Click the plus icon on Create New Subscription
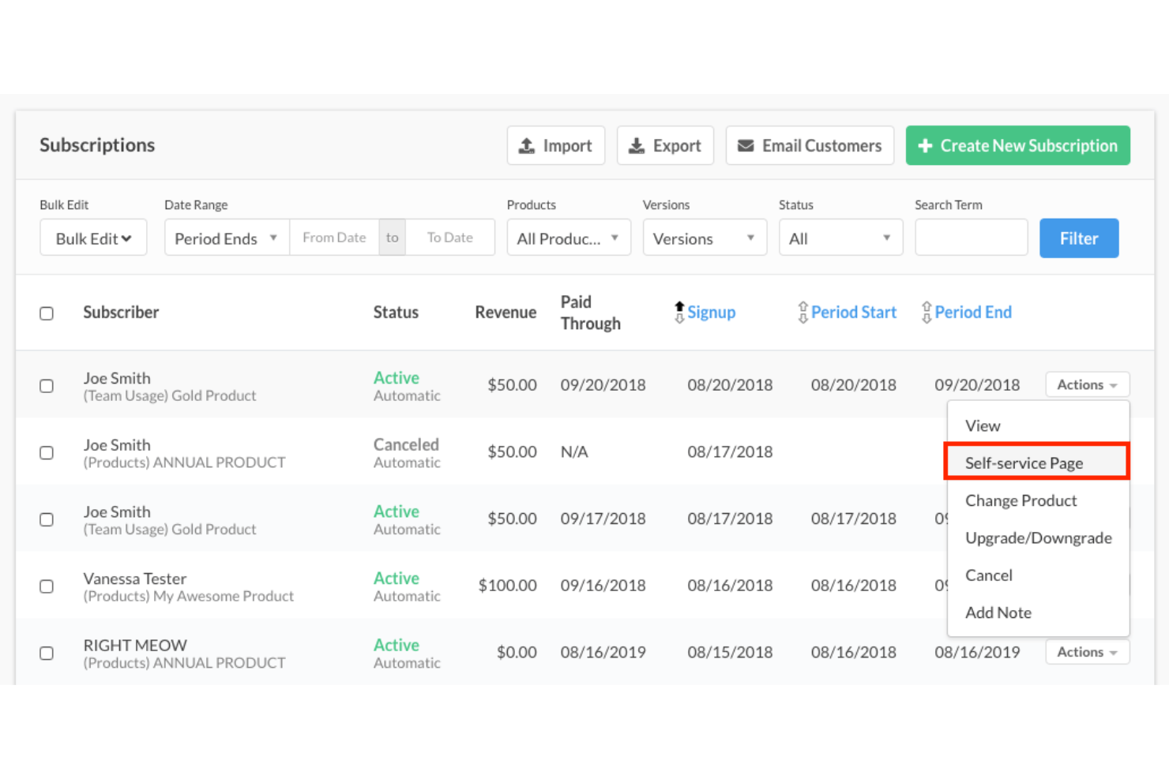 (925, 145)
